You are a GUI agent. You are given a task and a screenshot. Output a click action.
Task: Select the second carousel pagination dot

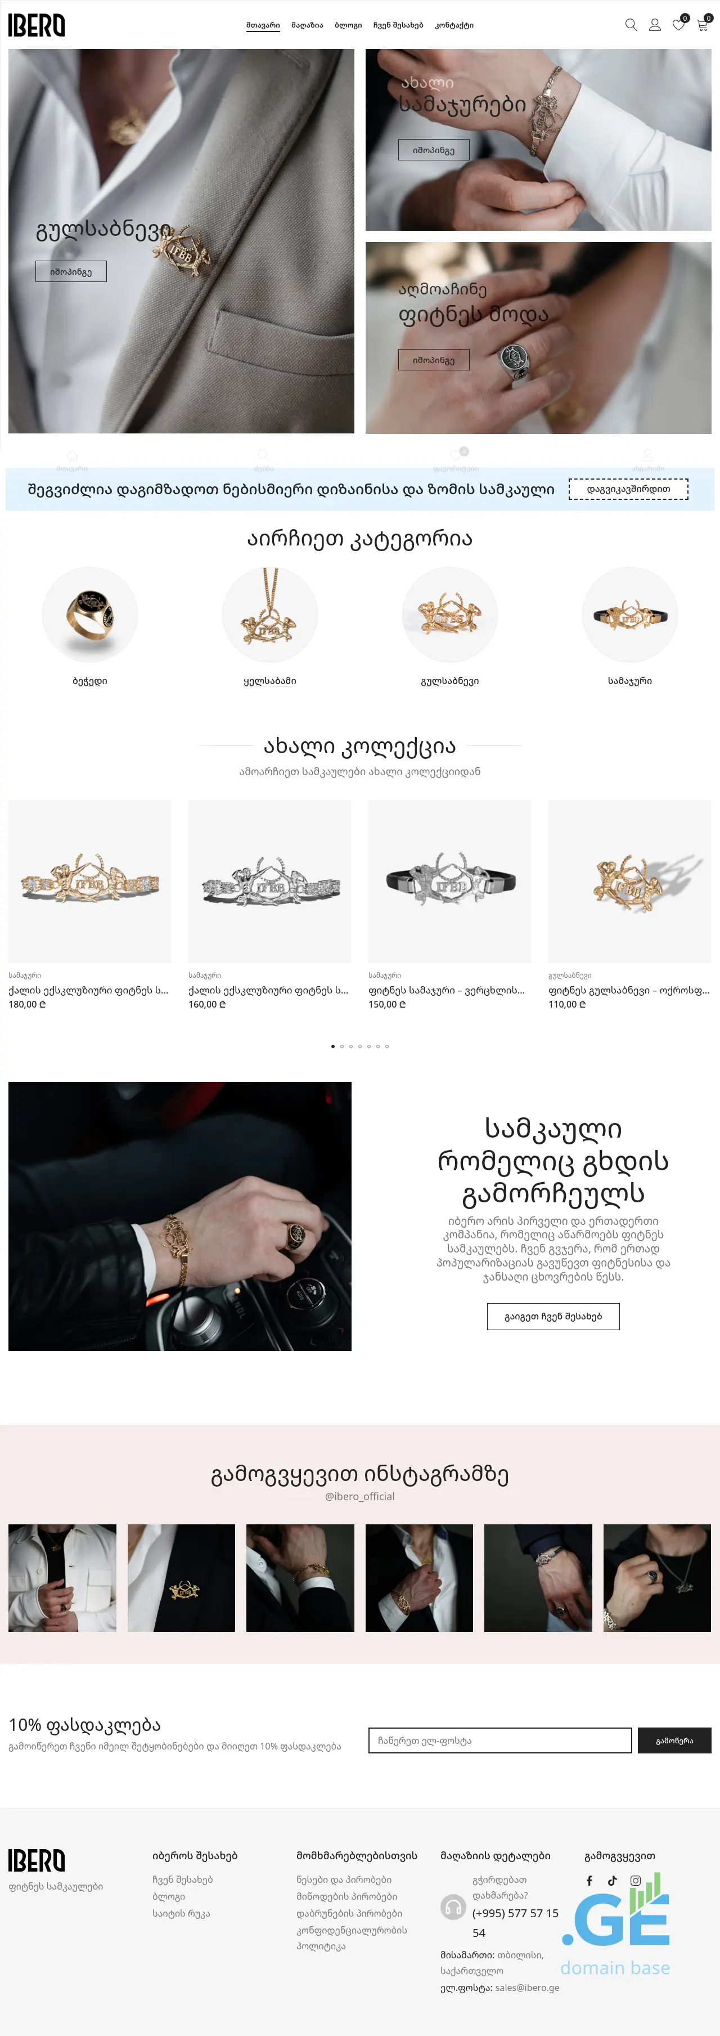point(342,1046)
